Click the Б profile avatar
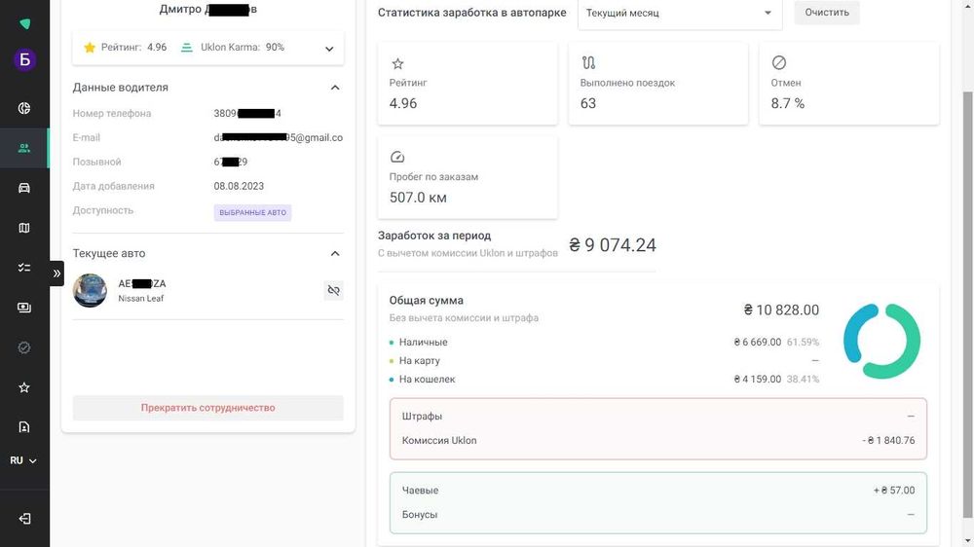This screenshot has height=547, width=974. click(x=24, y=60)
